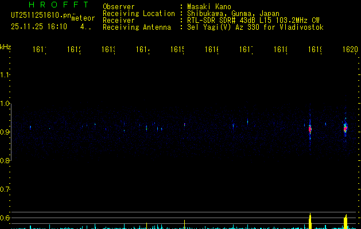Click the green HROFFT title text

click(x=59, y=5)
